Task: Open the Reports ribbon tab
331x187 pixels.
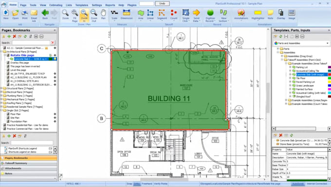Action: [x=110, y=5]
